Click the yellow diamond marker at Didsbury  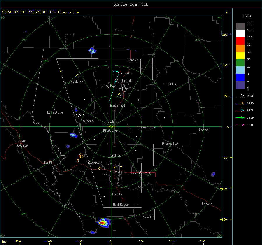coord(111,127)
